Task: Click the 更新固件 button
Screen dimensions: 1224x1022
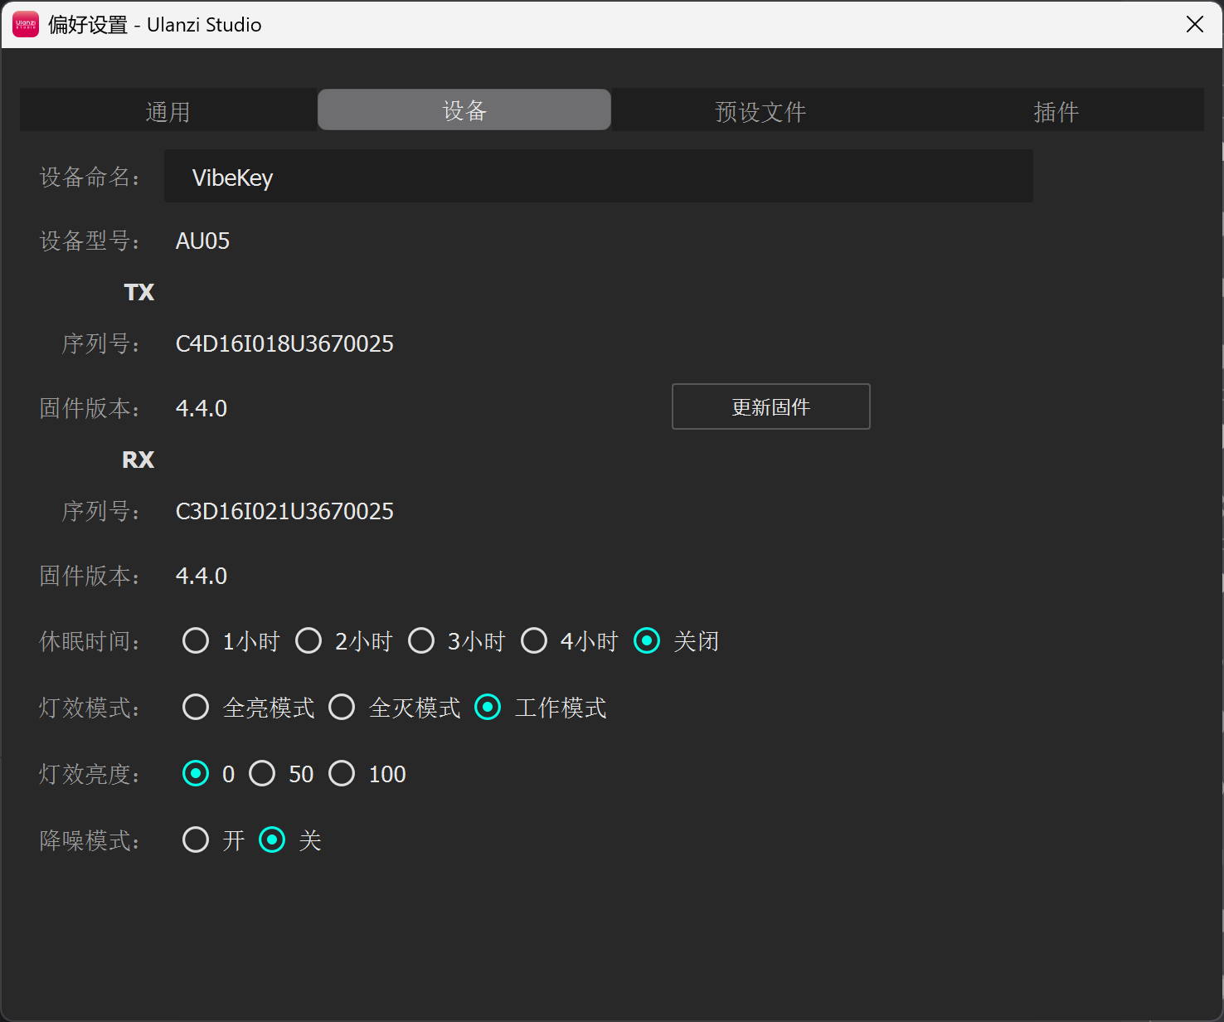Action: coord(771,406)
